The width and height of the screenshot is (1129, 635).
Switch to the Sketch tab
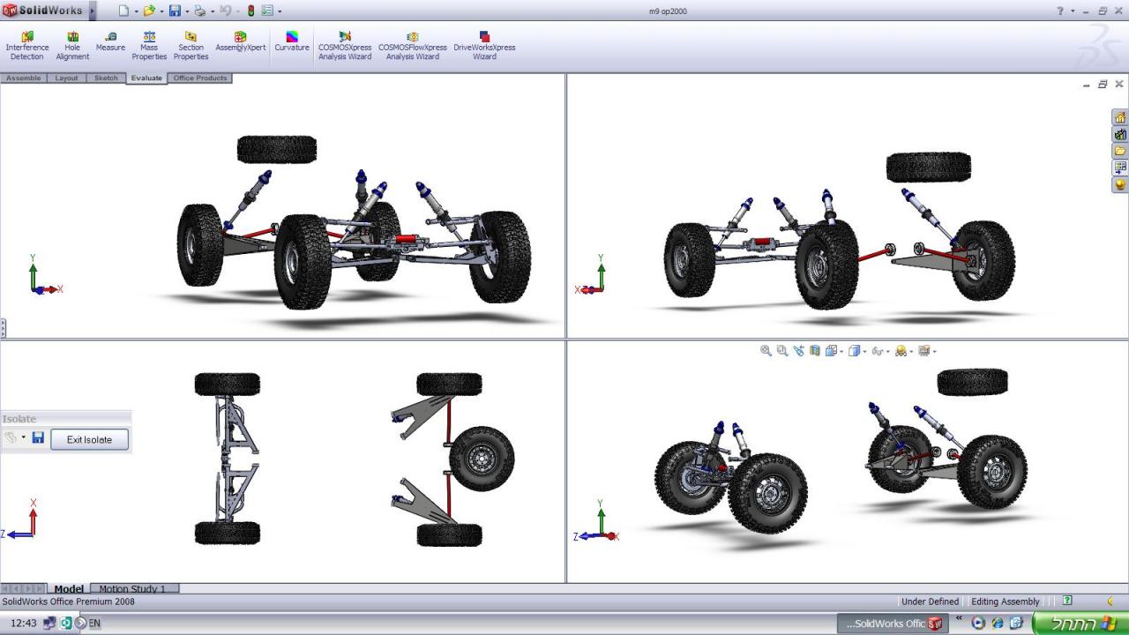(x=106, y=78)
